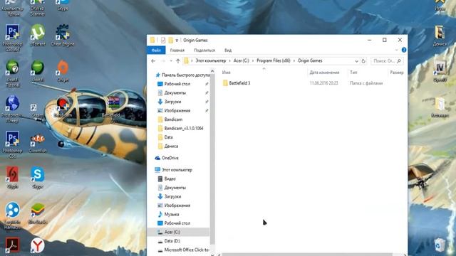Open the Поделиться ribbon tab

point(204,50)
